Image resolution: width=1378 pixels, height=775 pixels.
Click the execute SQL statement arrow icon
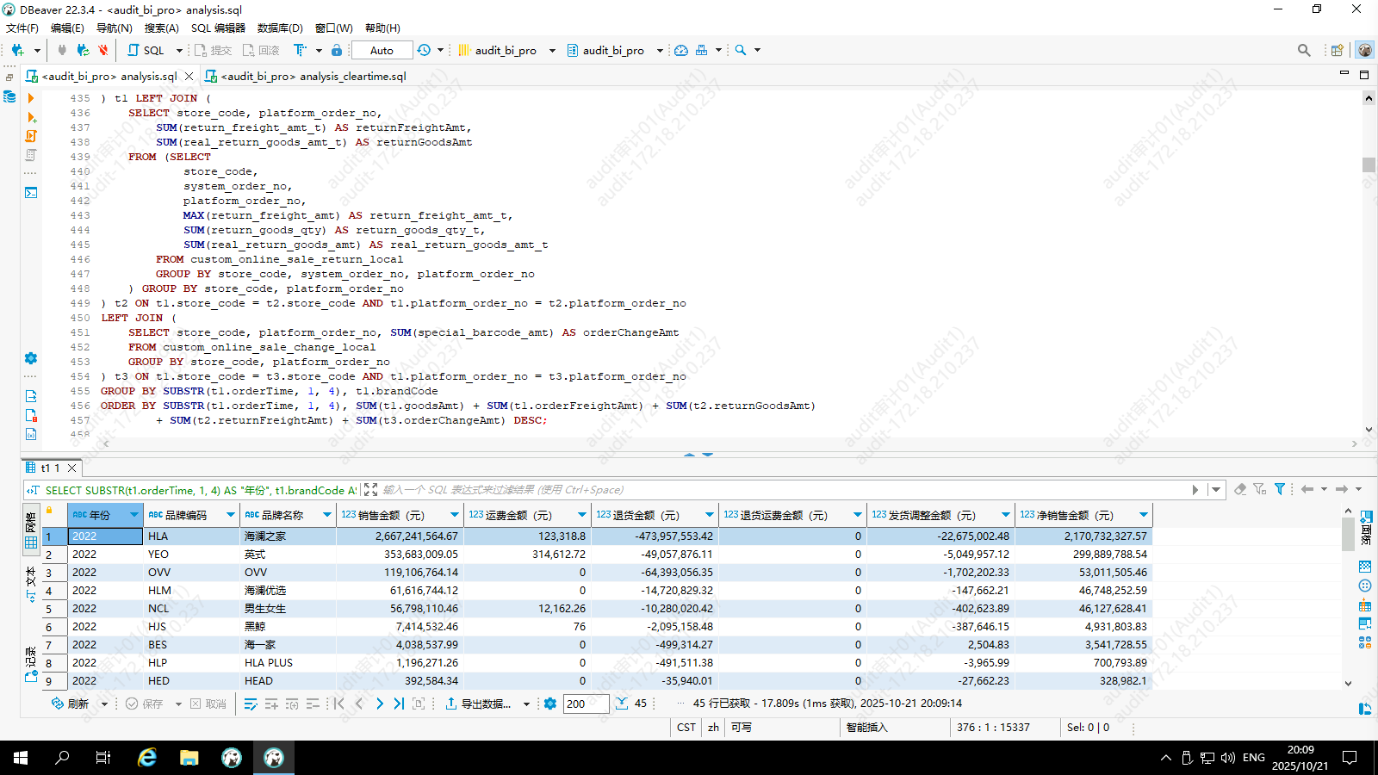31,98
